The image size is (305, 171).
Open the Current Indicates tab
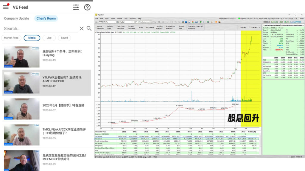131,28
